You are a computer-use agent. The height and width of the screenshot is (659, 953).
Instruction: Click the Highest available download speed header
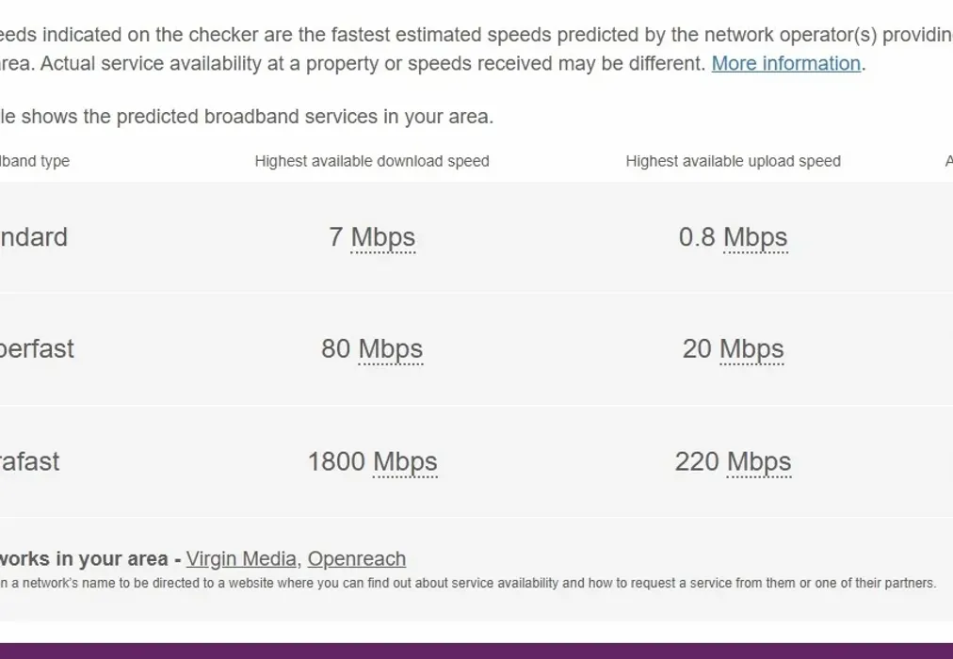tap(372, 161)
